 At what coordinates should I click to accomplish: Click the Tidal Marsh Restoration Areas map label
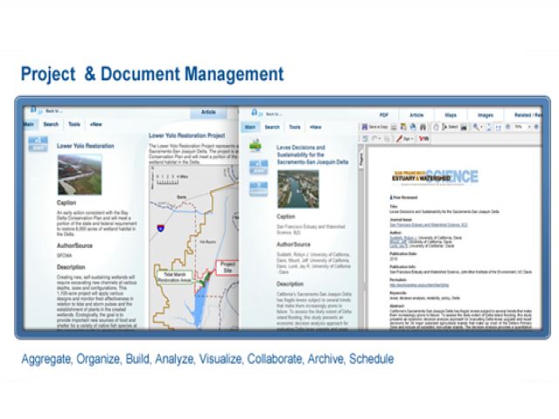coord(175,278)
